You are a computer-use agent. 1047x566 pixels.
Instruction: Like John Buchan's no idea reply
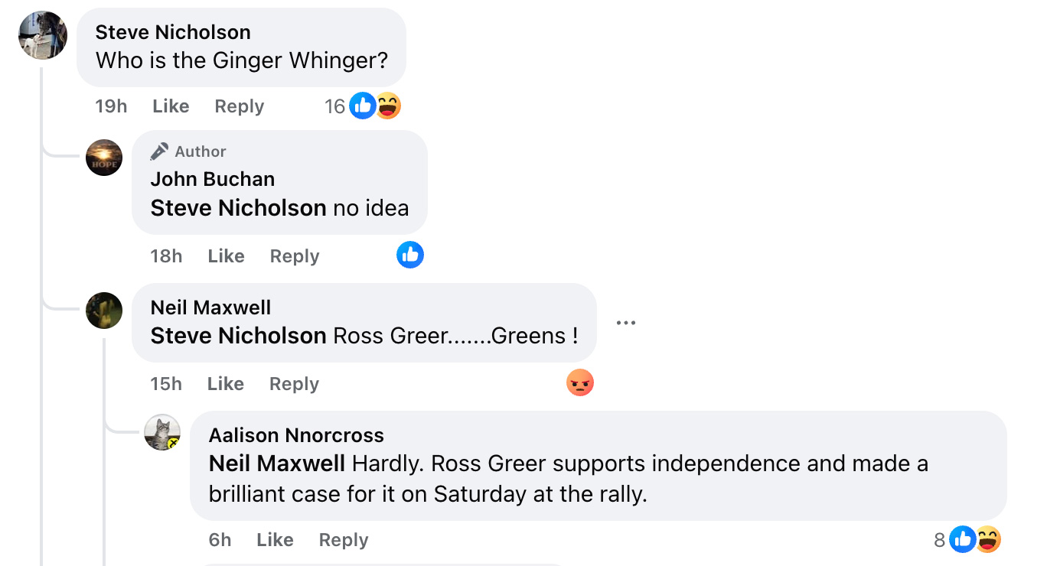226,256
